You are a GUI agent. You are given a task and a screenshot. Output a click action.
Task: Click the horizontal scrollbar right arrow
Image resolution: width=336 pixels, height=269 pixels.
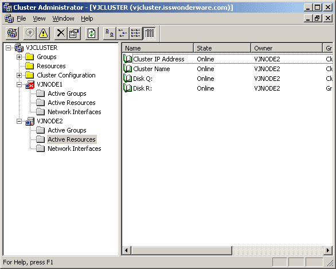point(328,250)
